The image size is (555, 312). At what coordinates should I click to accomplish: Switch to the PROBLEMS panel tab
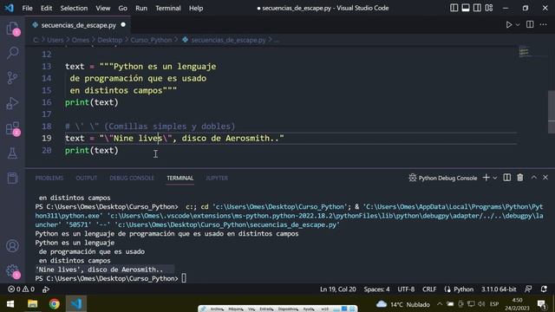point(49,178)
